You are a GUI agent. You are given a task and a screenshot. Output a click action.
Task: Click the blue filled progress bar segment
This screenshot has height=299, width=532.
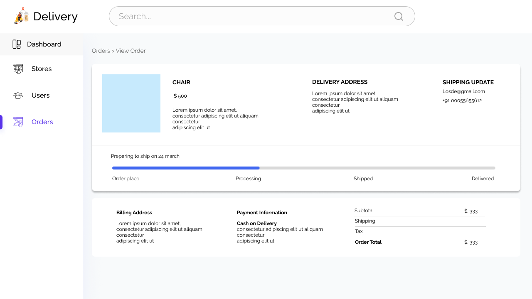[186, 168]
